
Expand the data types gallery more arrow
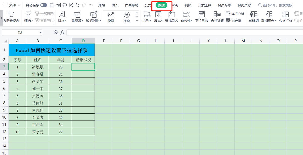[137, 21]
